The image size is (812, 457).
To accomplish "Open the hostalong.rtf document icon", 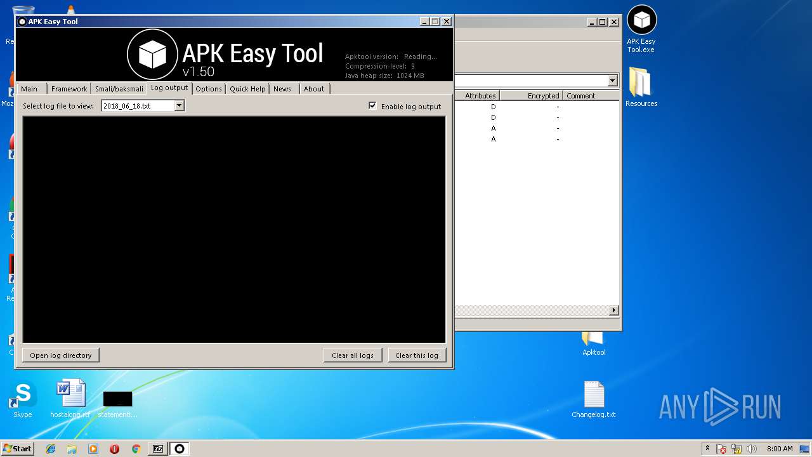I will click(70, 399).
